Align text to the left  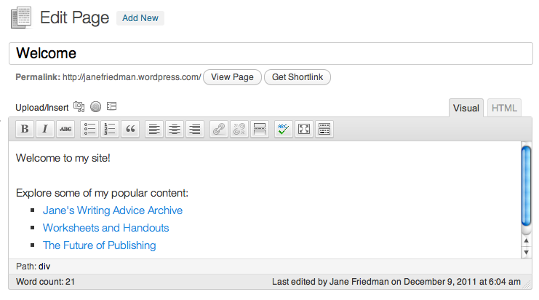(154, 129)
